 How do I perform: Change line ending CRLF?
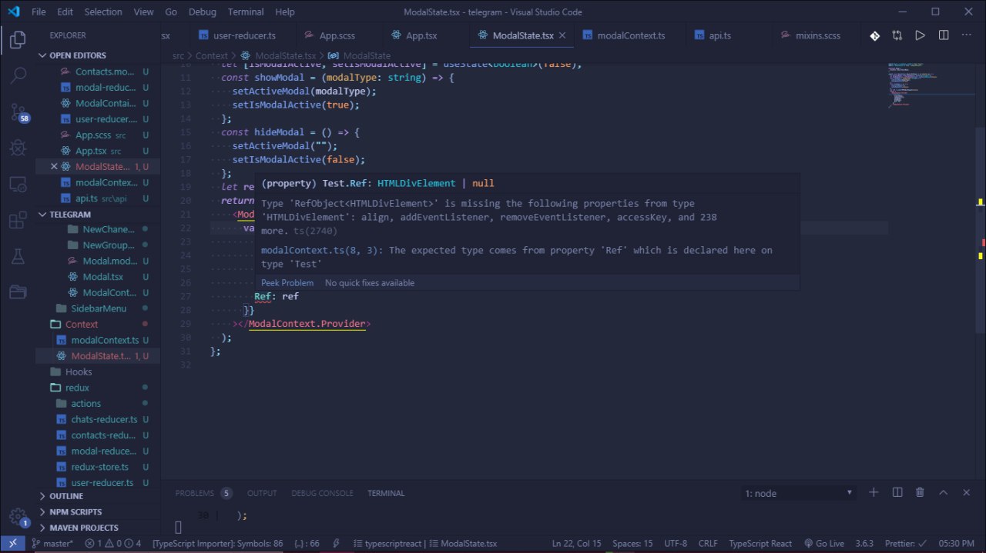pyautogui.click(x=708, y=544)
